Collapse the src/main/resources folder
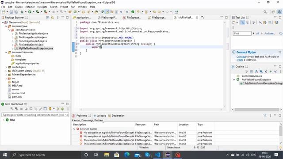Screen dimensions: 283x159 6,52
